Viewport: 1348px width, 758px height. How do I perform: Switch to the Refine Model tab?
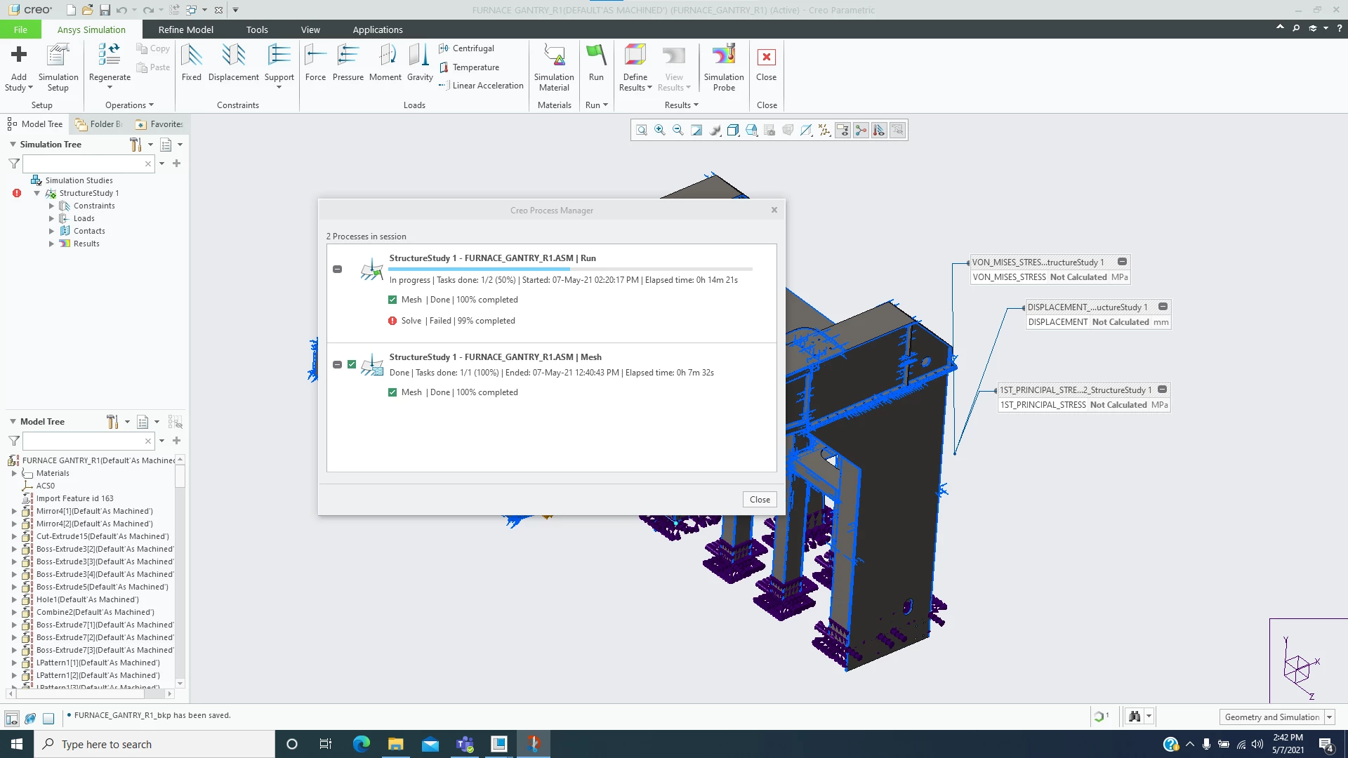pos(185,29)
